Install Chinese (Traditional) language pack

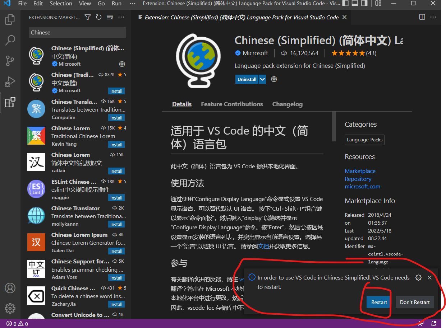pyautogui.click(x=116, y=91)
